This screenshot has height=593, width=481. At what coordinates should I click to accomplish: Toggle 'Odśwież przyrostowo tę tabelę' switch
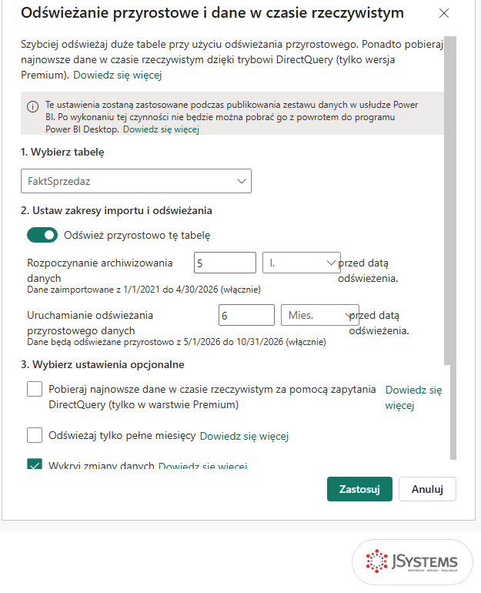(42, 235)
